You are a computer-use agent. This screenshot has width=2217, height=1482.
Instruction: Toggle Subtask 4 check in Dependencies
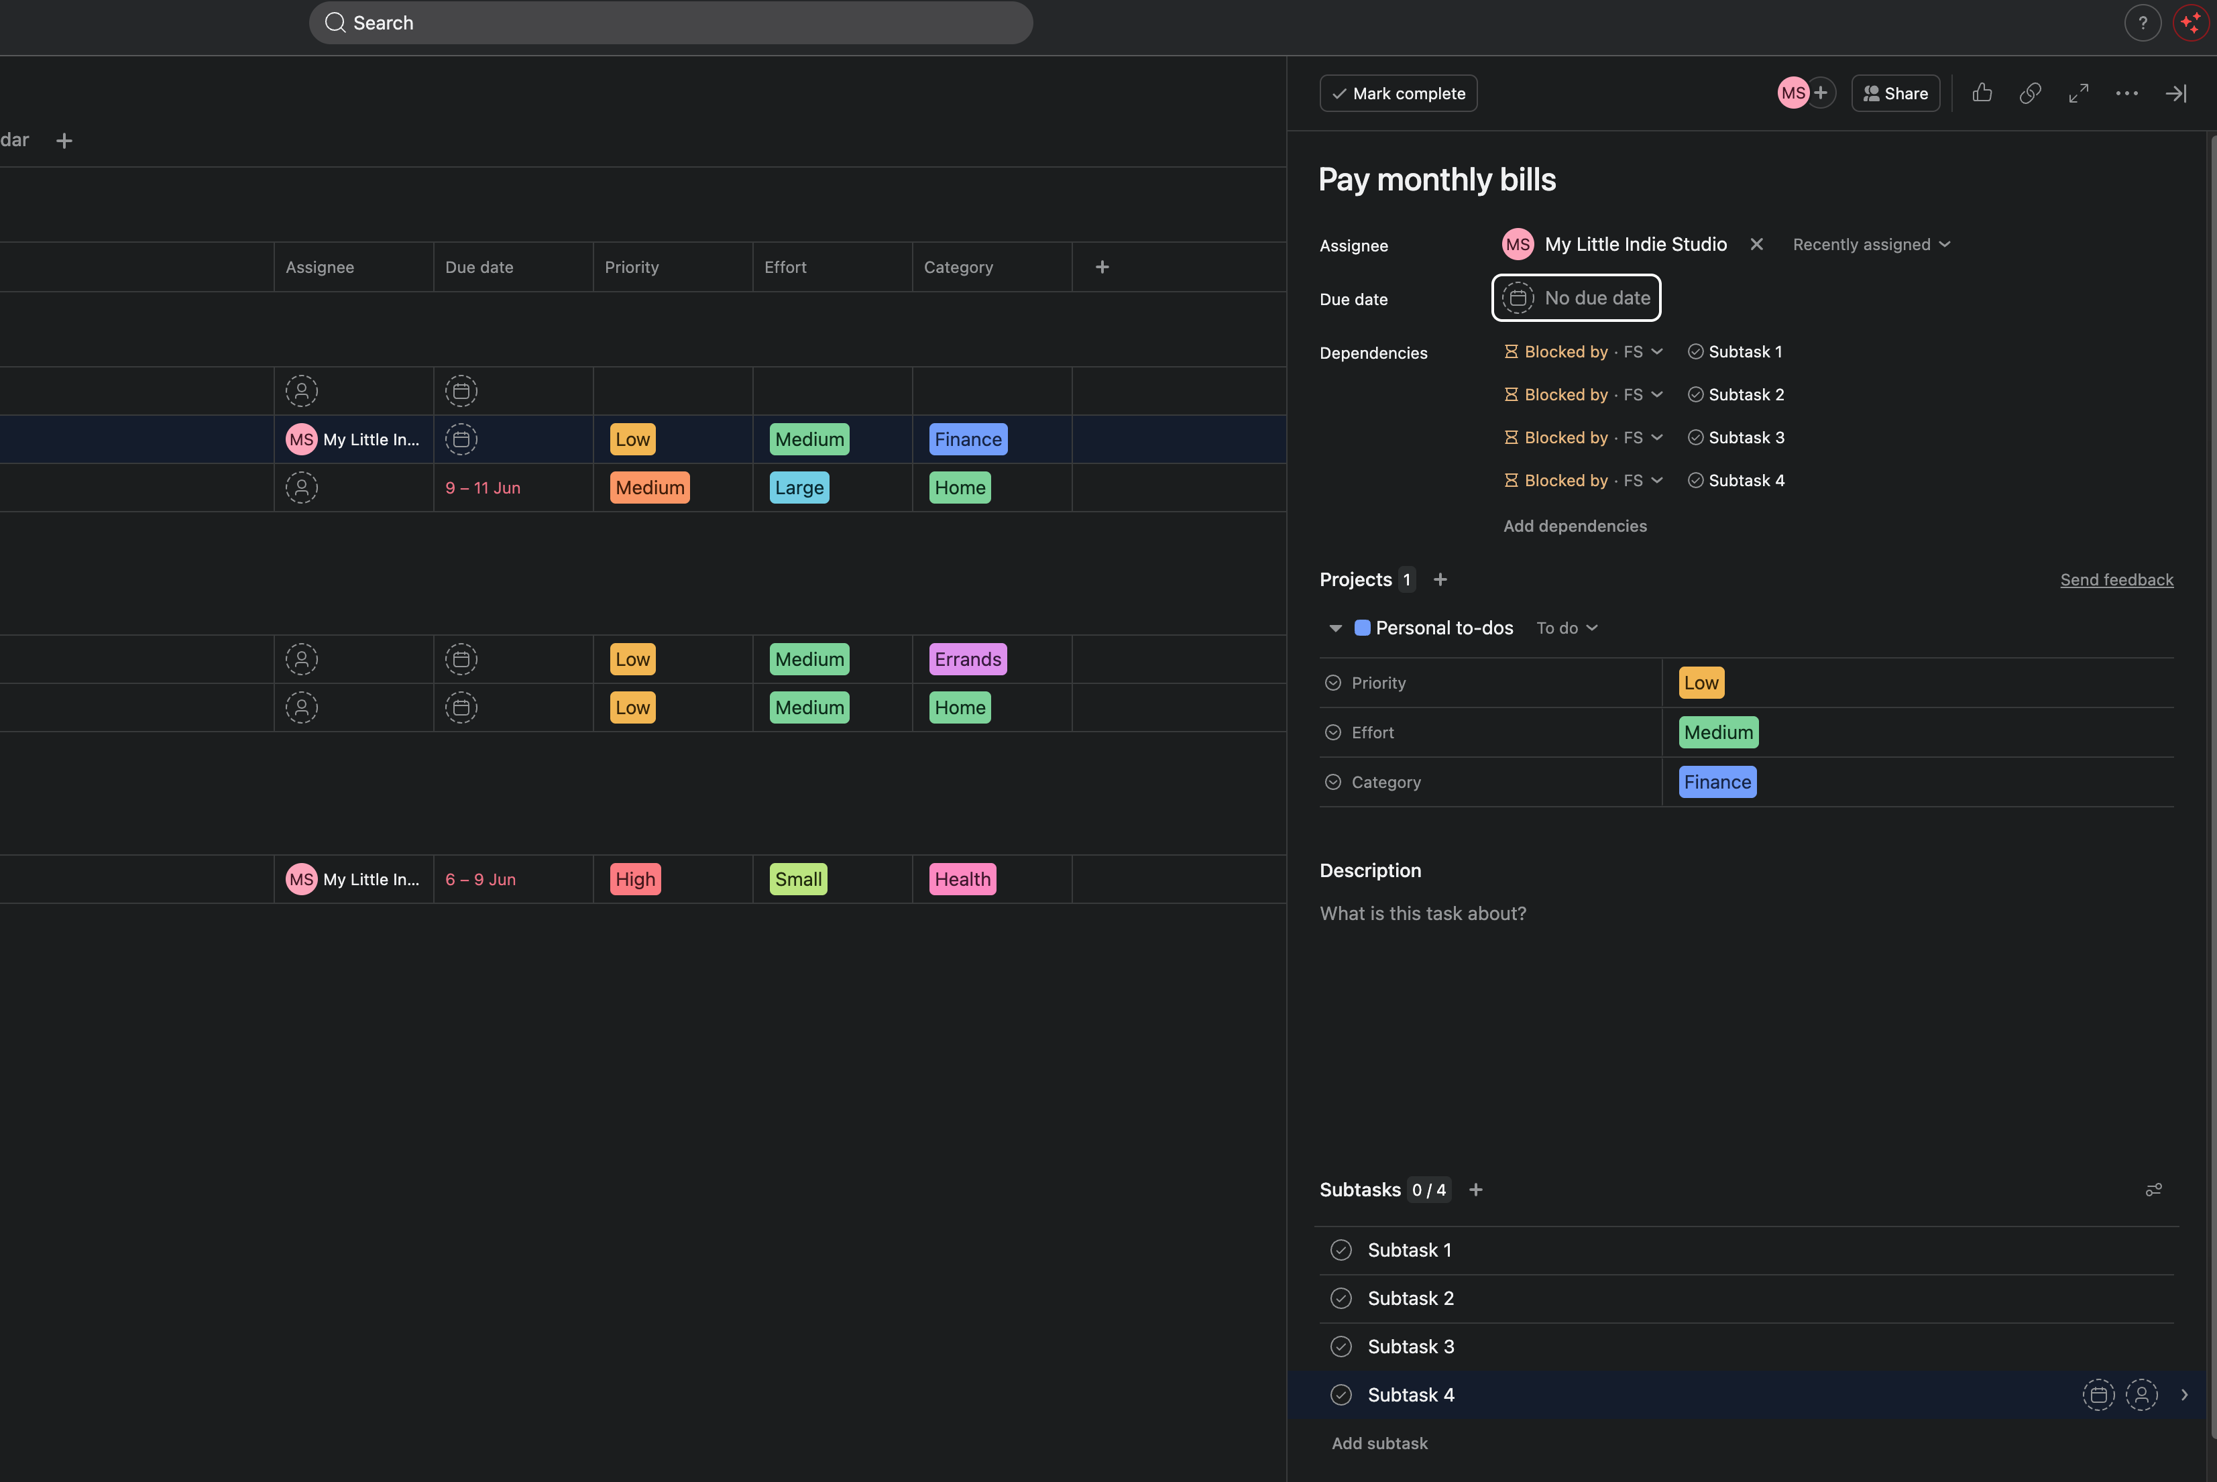(1695, 480)
